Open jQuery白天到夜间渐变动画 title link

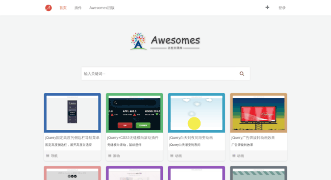191,137
